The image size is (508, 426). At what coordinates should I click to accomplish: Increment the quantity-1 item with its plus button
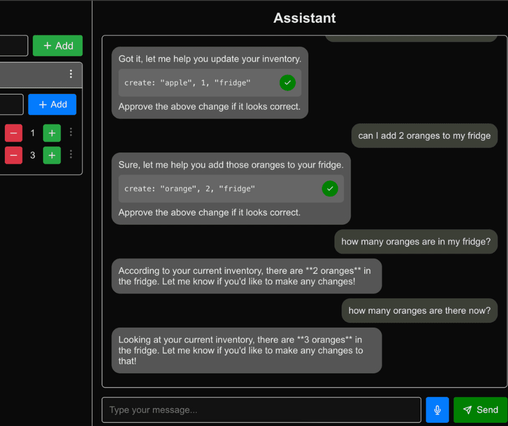(x=51, y=132)
